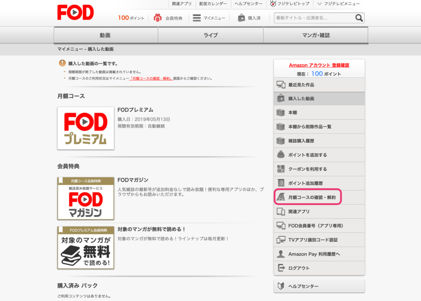Click the ポイントを追加する coin purse icon
421x301 pixels.
(x=281, y=155)
